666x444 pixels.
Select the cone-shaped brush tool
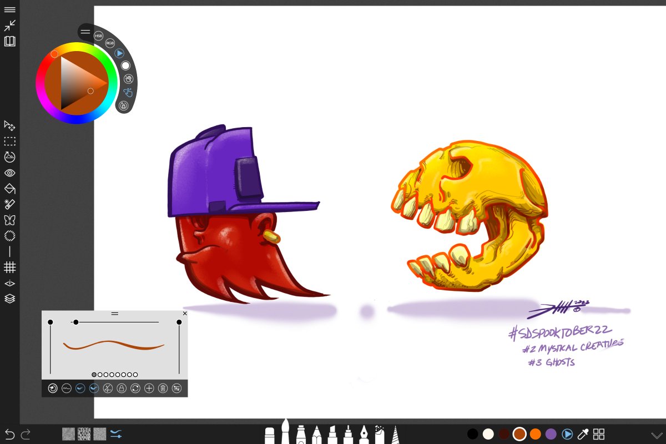pos(396,435)
